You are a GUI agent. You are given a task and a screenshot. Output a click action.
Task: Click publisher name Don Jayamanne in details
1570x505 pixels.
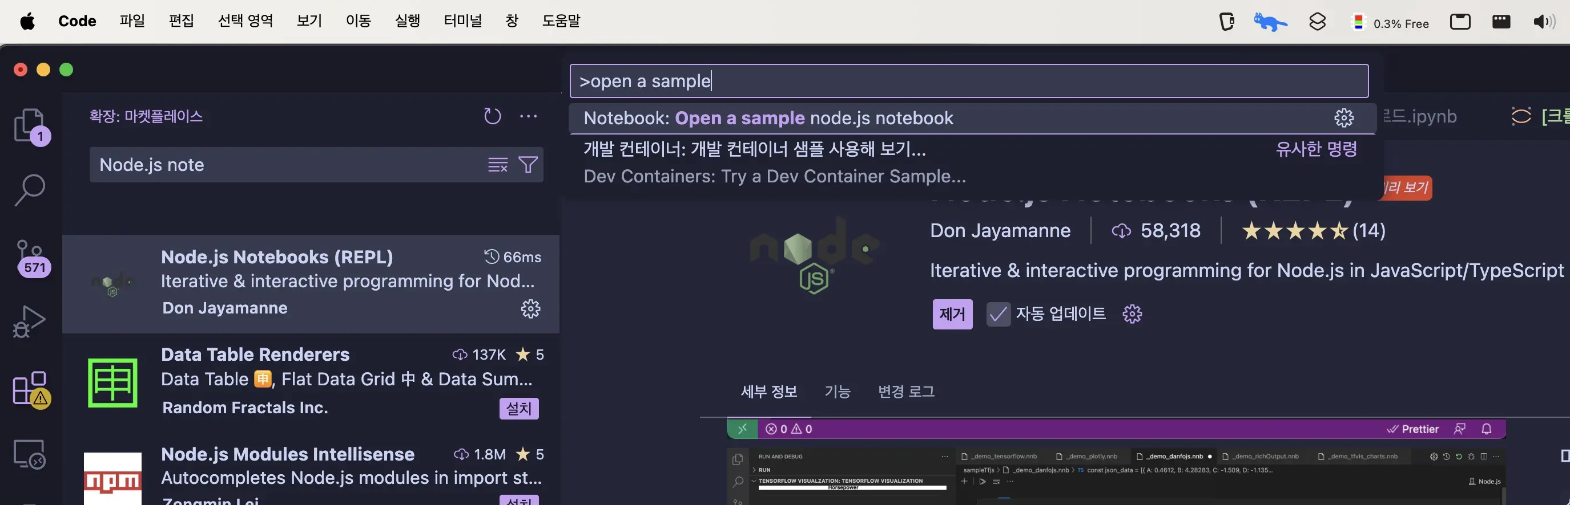1000,231
